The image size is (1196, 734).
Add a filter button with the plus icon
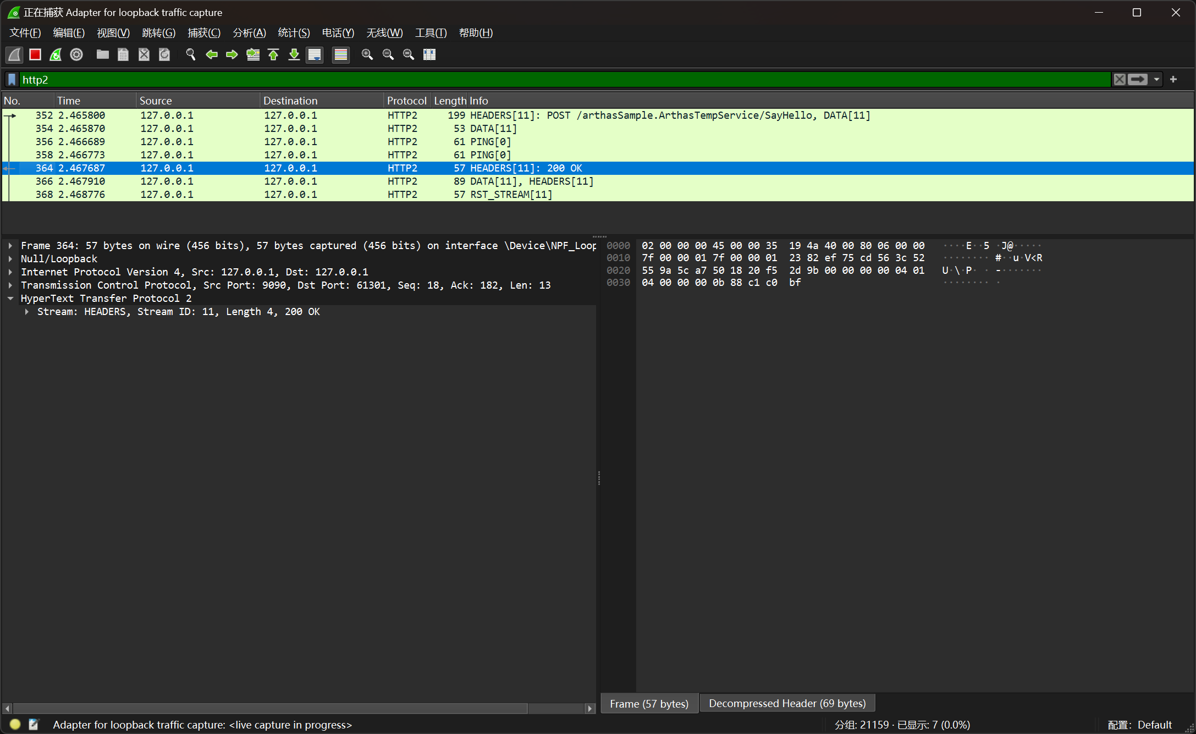click(1173, 80)
